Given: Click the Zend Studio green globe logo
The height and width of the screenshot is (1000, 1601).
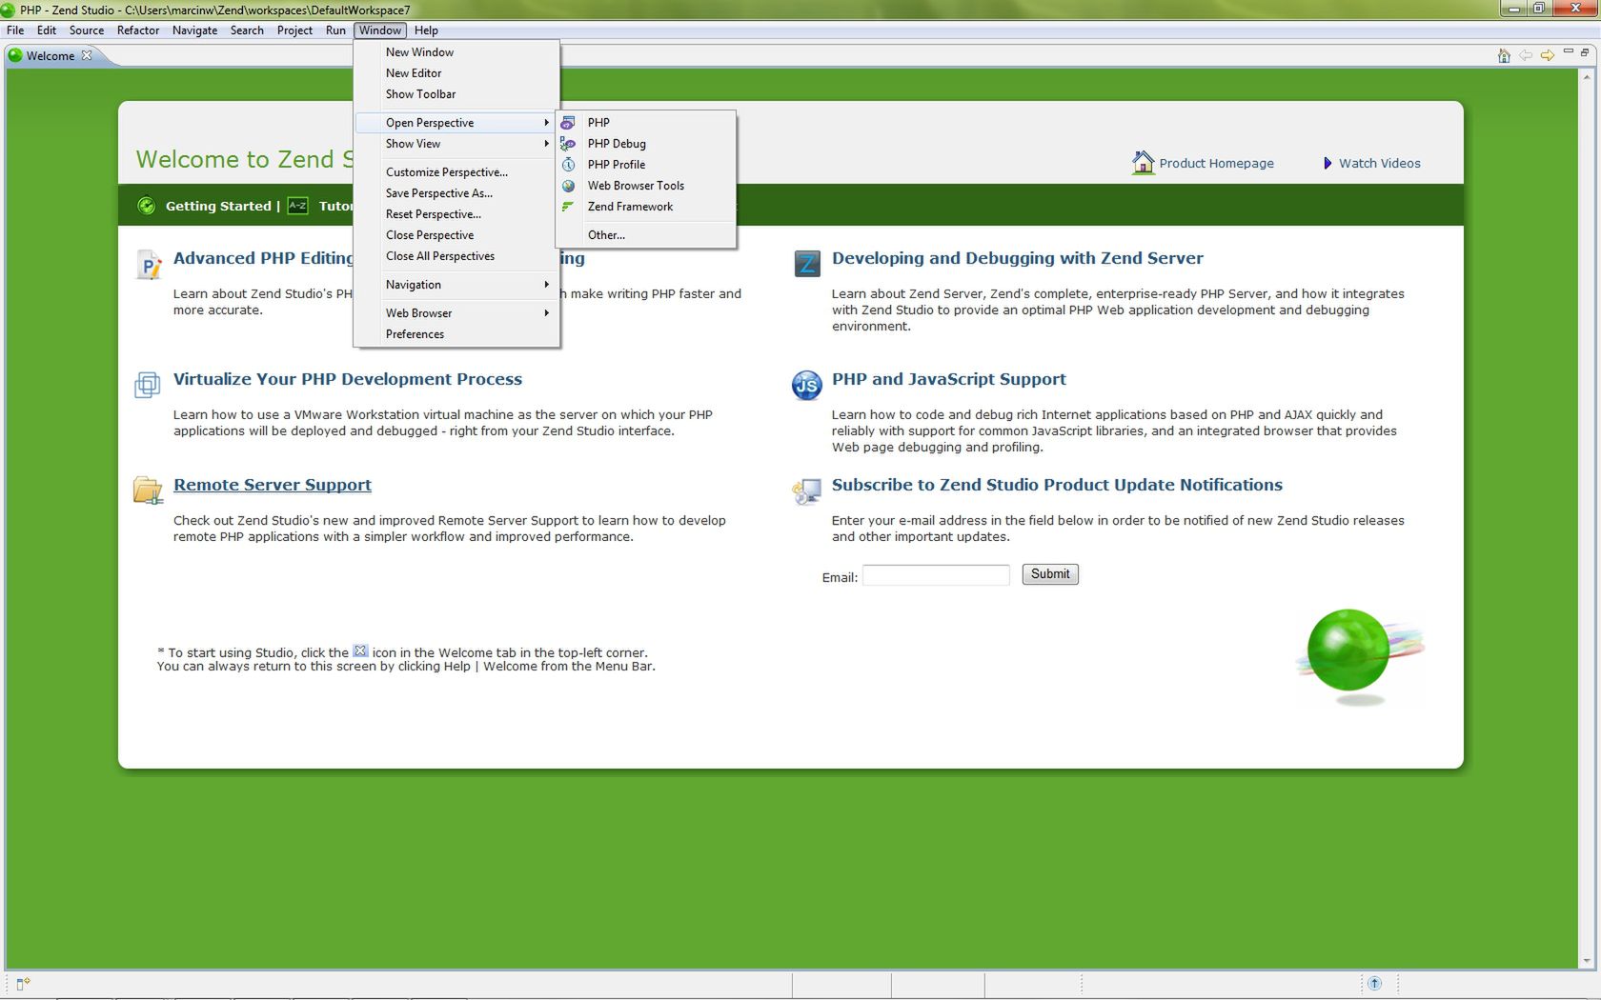Looking at the screenshot, I should (1348, 650).
